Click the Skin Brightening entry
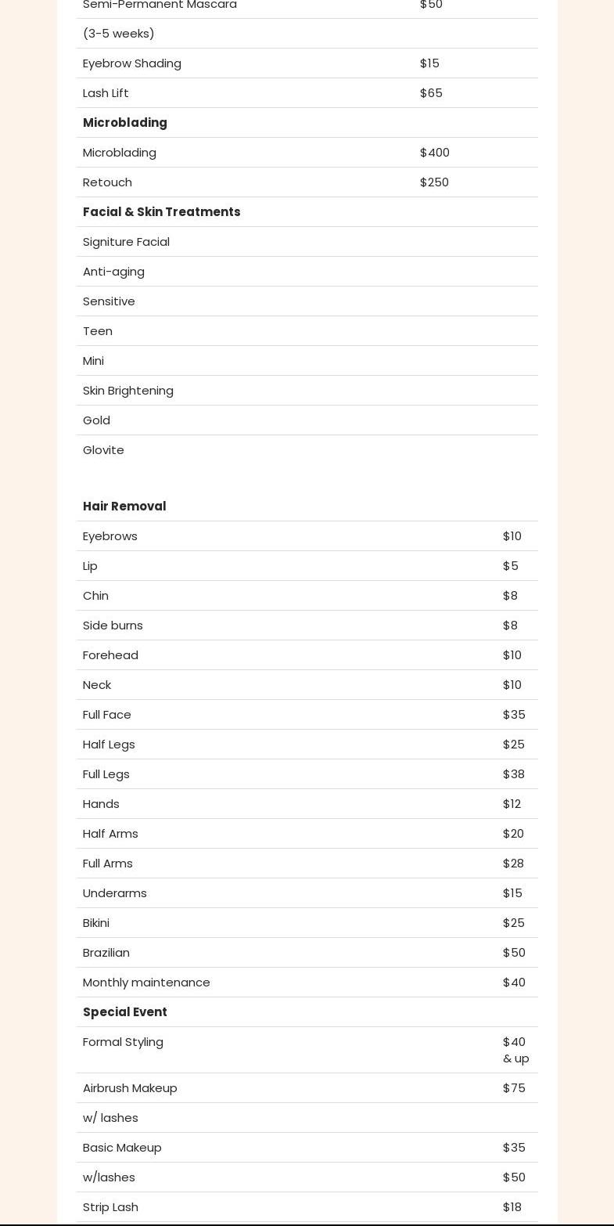Image resolution: width=614 pixels, height=1226 pixels. click(x=128, y=391)
